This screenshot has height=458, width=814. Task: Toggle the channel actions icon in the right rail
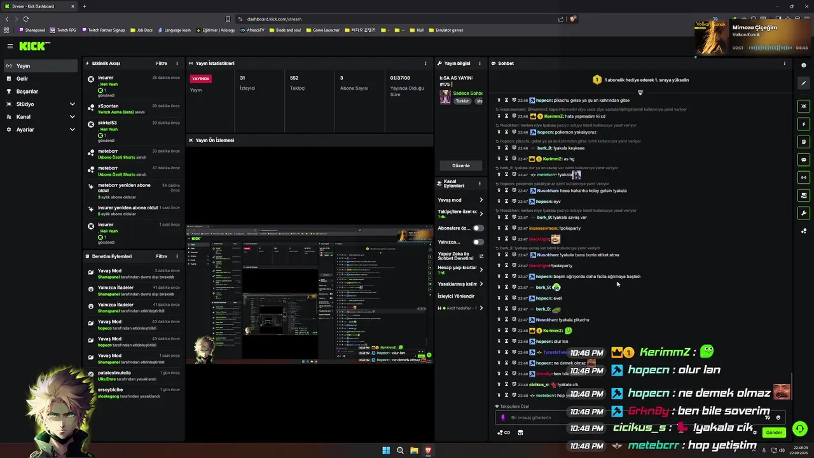coord(804,195)
